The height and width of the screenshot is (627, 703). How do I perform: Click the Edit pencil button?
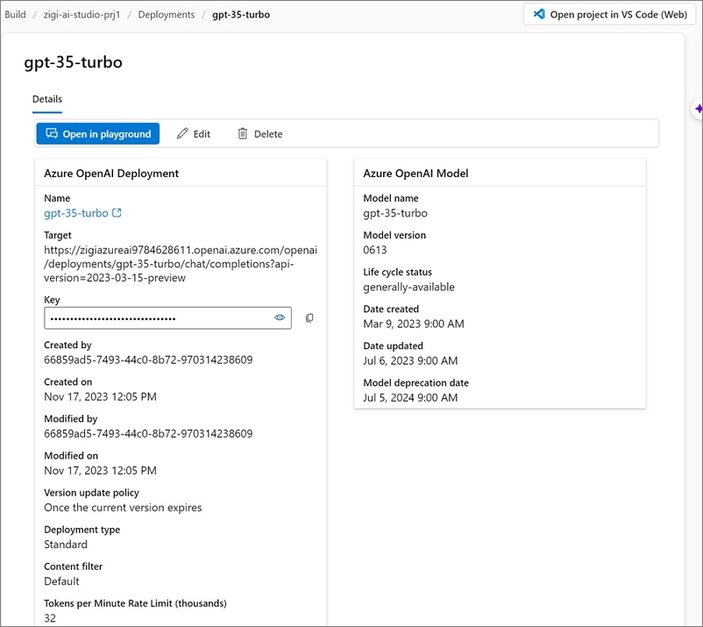pos(193,133)
